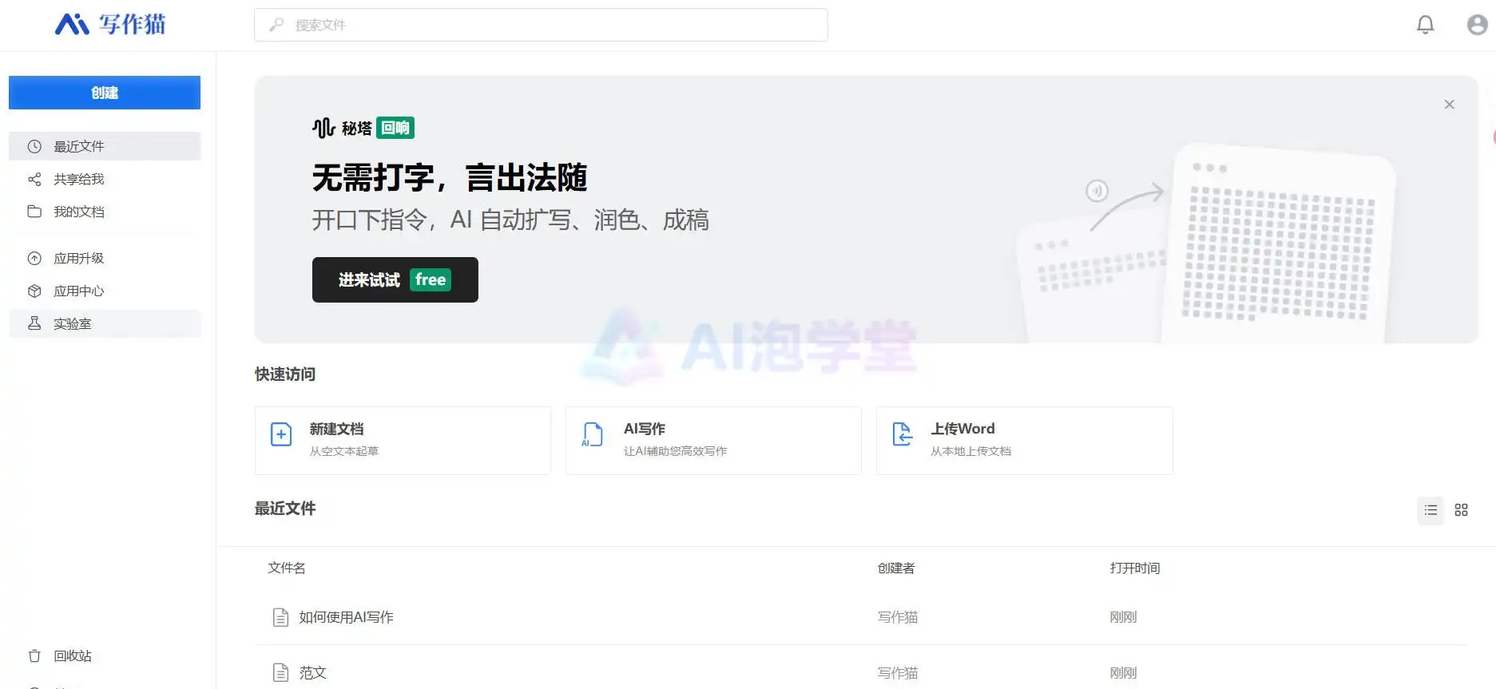Click the document icon for 范文
This screenshot has width=1496, height=689.
[280, 673]
